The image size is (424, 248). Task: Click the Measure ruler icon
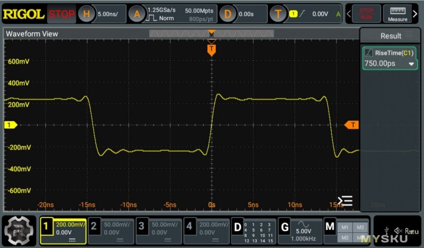pyautogui.click(x=397, y=14)
